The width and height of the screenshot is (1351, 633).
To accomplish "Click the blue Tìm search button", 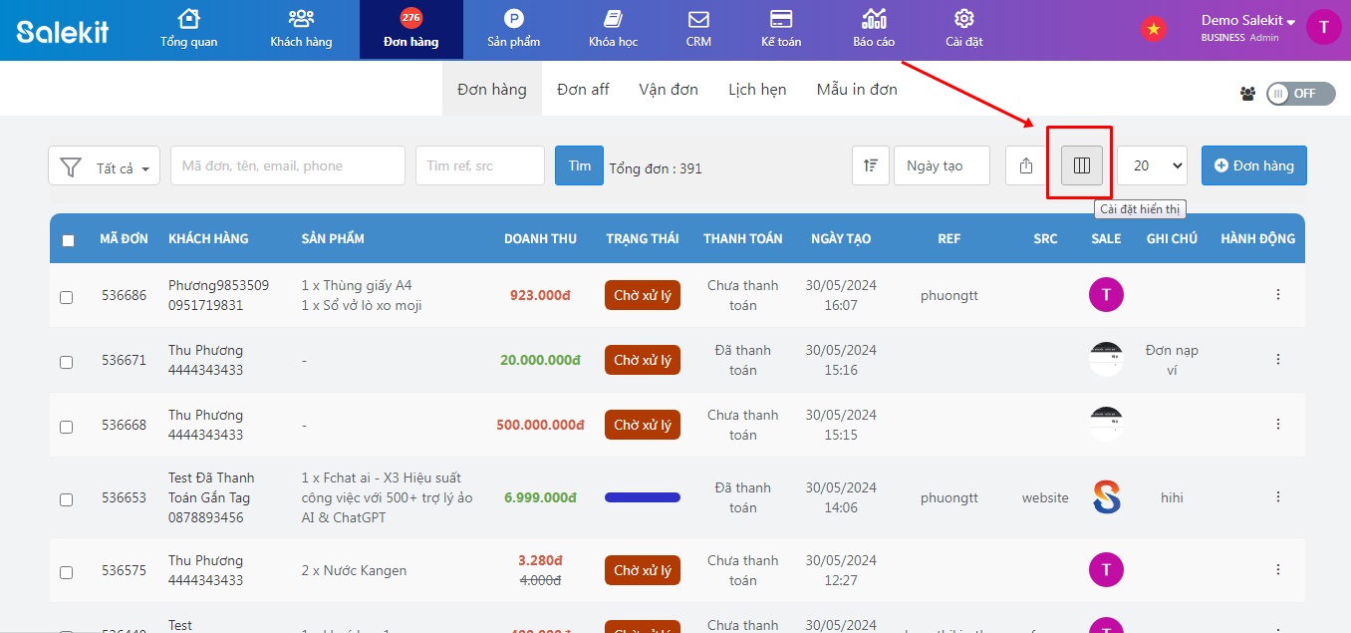I will tap(579, 165).
